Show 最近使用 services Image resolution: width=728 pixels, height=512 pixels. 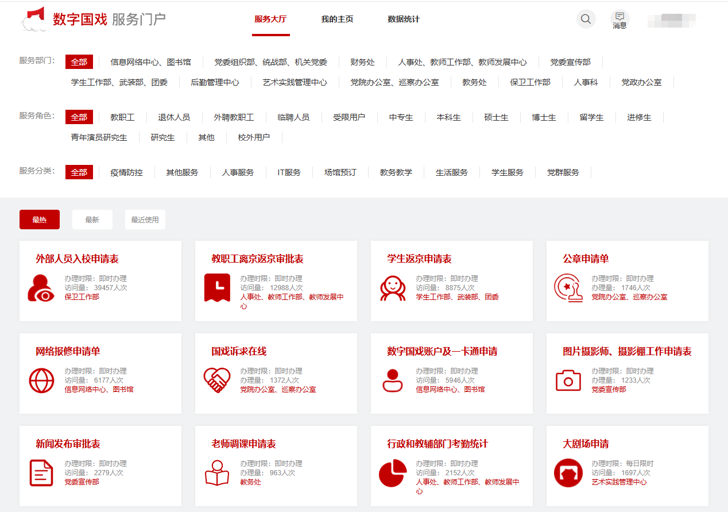click(145, 220)
